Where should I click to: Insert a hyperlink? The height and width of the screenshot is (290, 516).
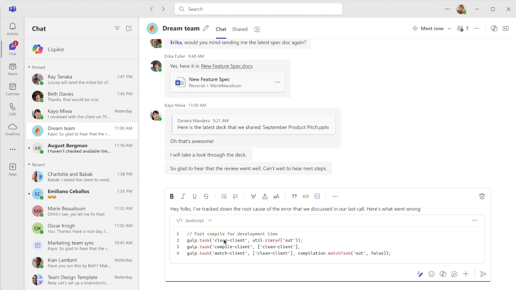coord(306,196)
